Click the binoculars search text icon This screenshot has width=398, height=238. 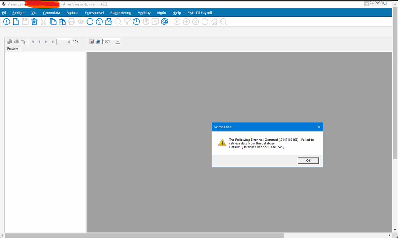[x=98, y=41]
